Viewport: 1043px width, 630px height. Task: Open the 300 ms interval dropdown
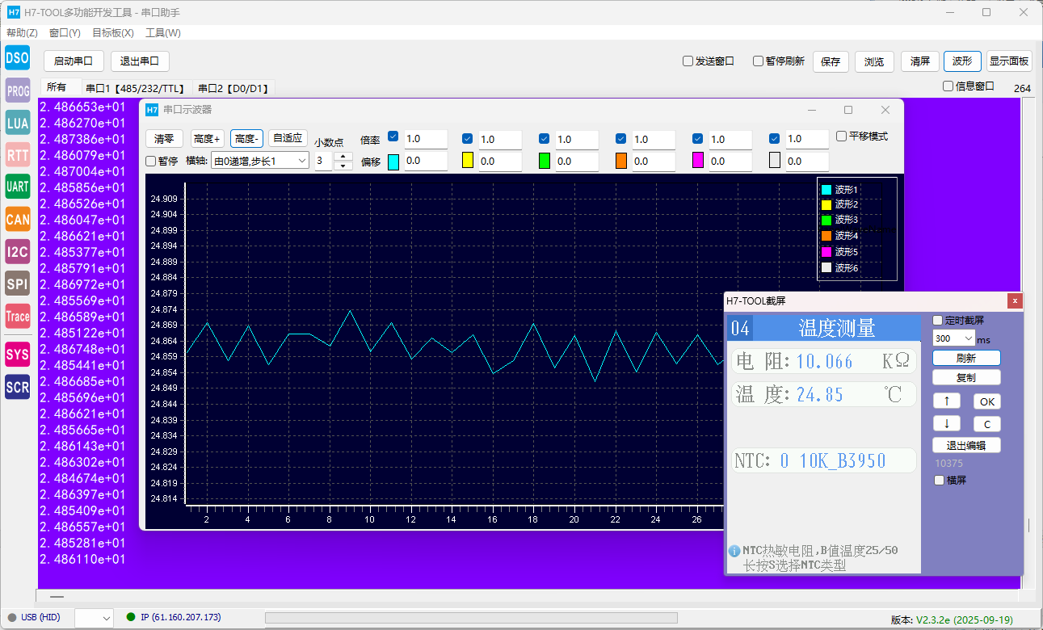(953, 338)
